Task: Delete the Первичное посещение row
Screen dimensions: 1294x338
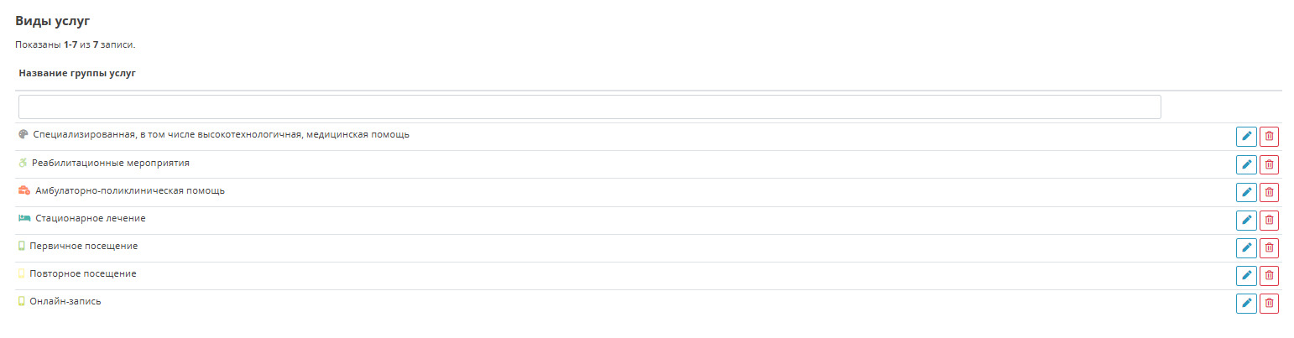Action: 1269,247
